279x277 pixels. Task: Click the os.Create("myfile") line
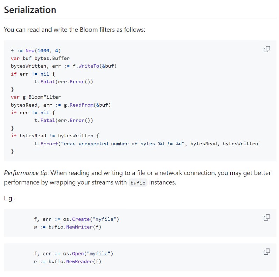click(x=76, y=219)
